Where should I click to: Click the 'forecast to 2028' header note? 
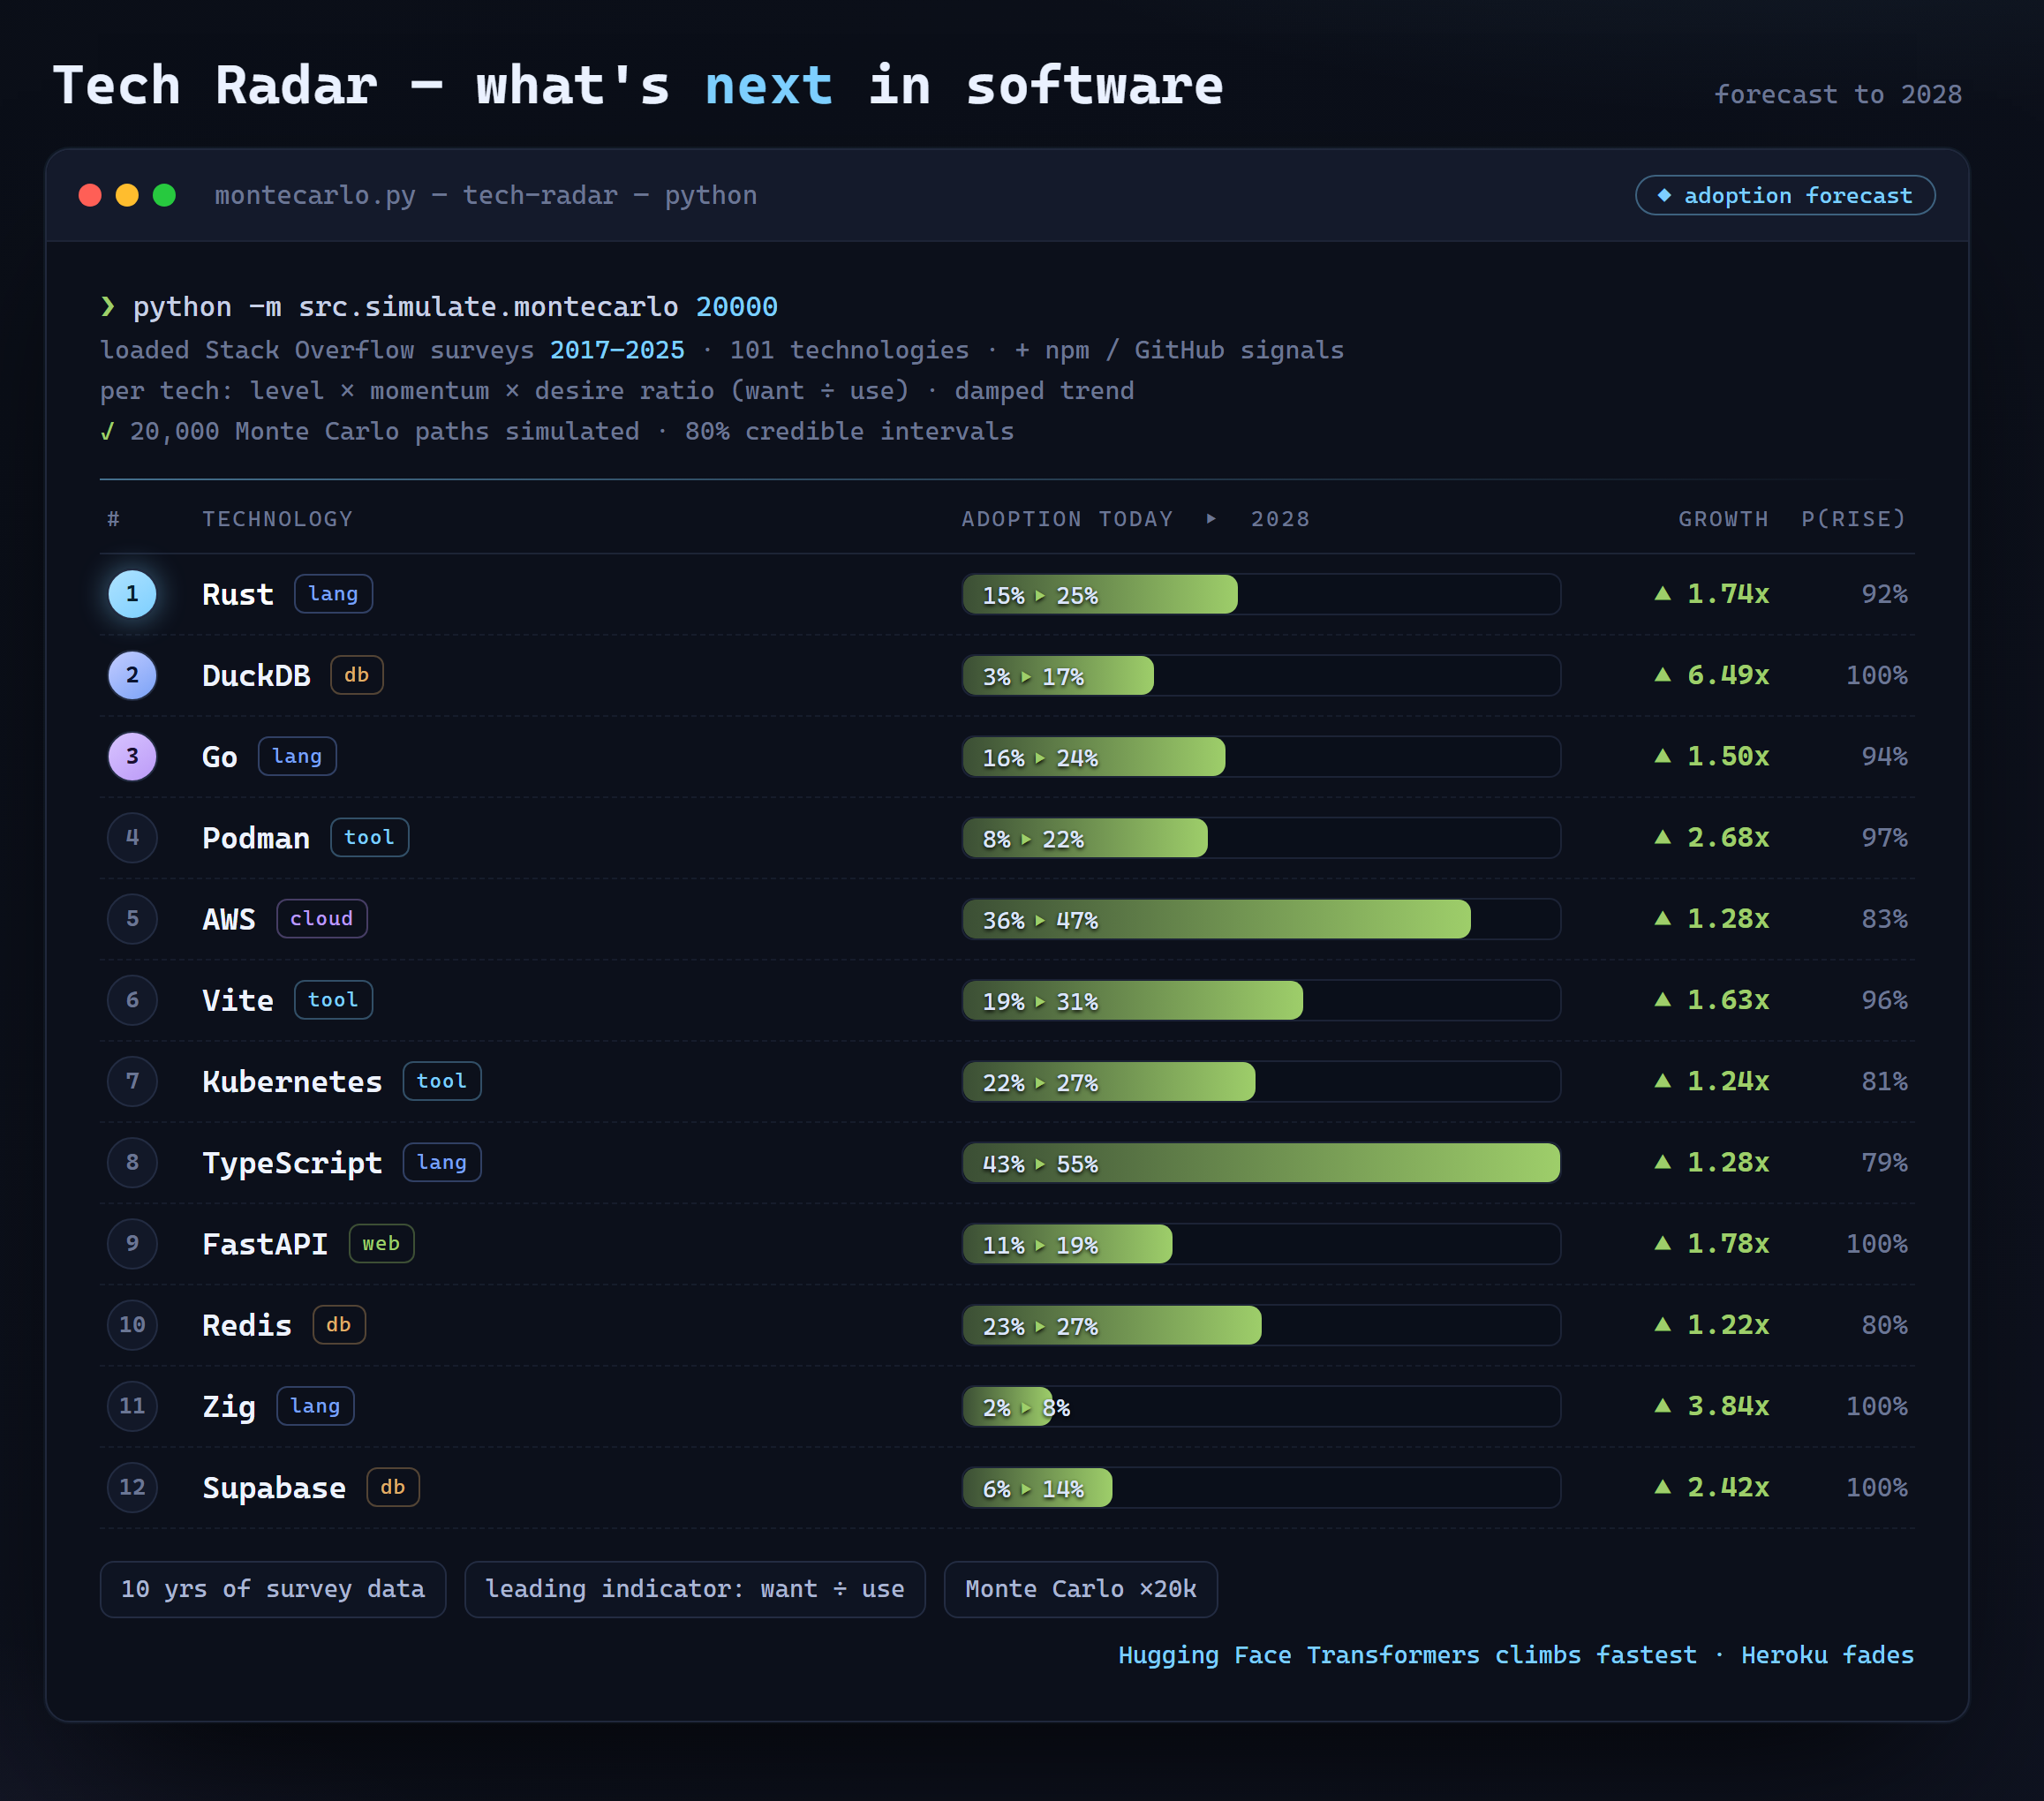click(x=1838, y=94)
